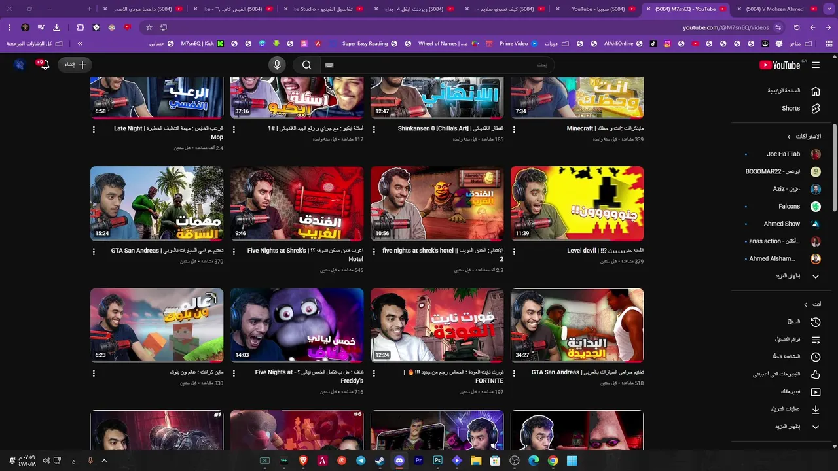The height and width of the screenshot is (471, 838).
Task: Click the magnifier search button
Action: point(306,65)
